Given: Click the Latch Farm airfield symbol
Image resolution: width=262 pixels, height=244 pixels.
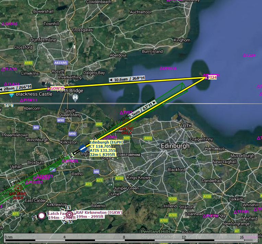Looking at the screenshot, I should click(x=41, y=216).
